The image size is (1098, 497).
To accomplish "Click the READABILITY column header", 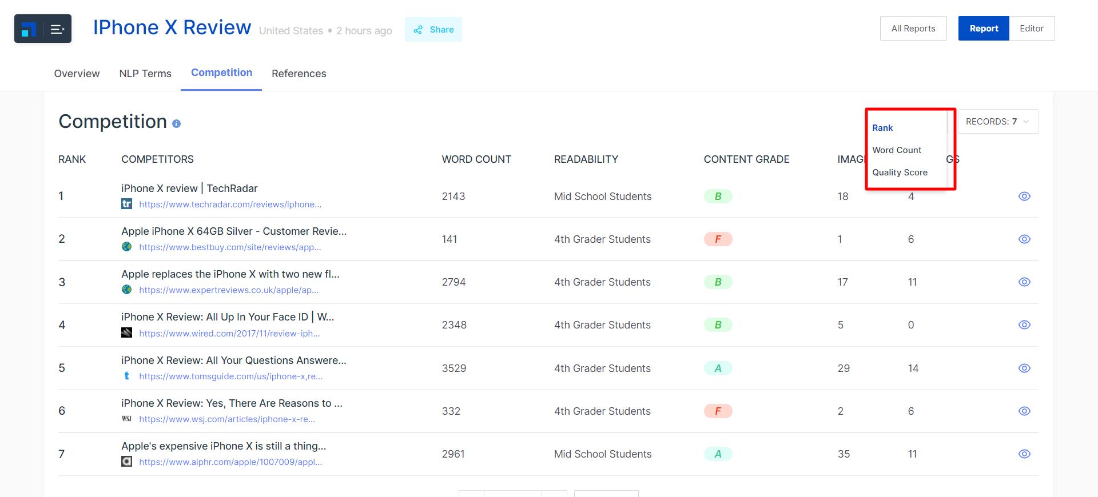I will click(586, 159).
